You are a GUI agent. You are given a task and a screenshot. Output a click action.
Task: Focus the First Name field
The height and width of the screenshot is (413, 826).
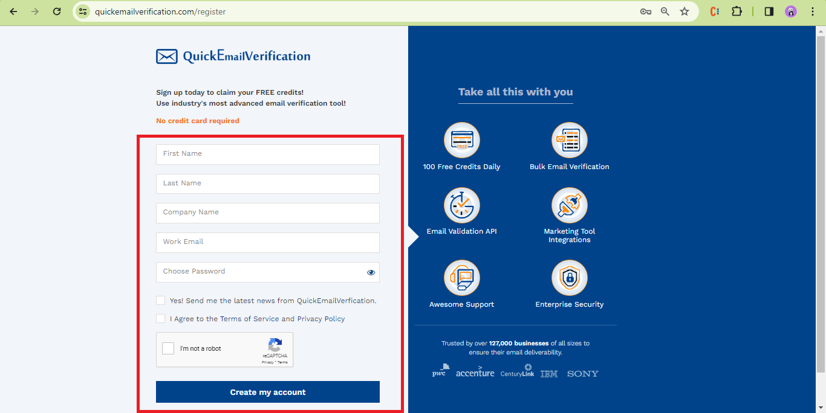(268, 154)
